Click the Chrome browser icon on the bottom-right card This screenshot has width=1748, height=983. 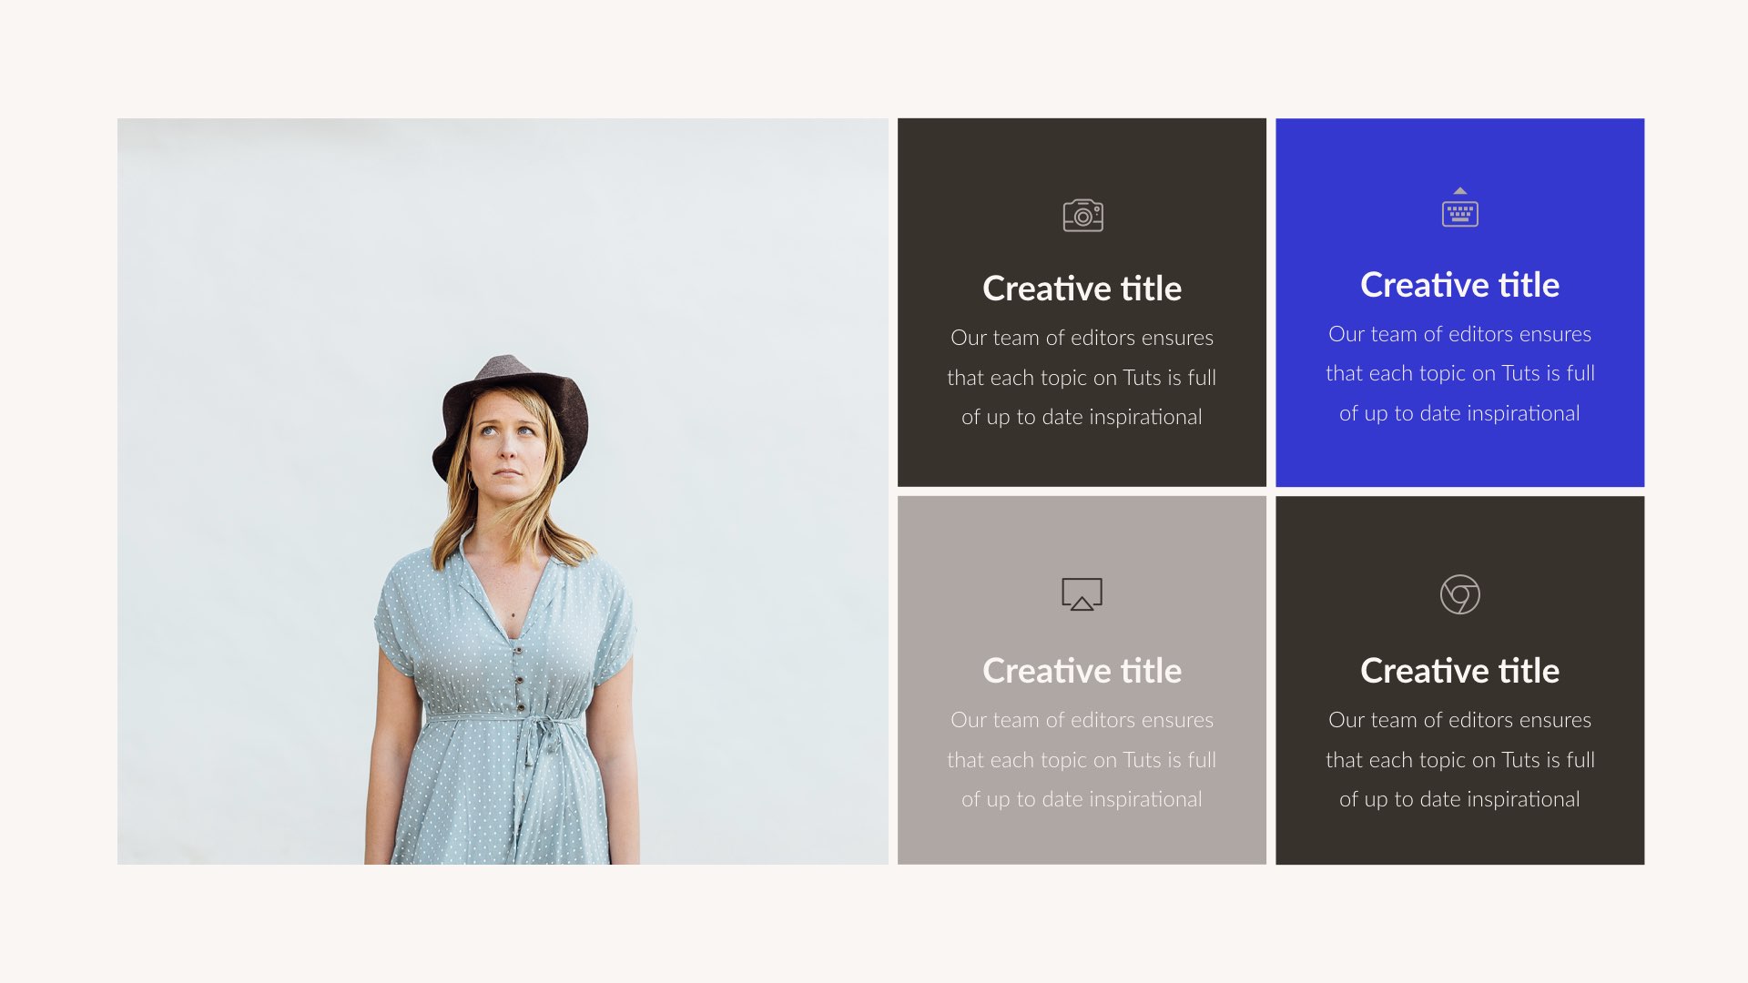(x=1460, y=594)
